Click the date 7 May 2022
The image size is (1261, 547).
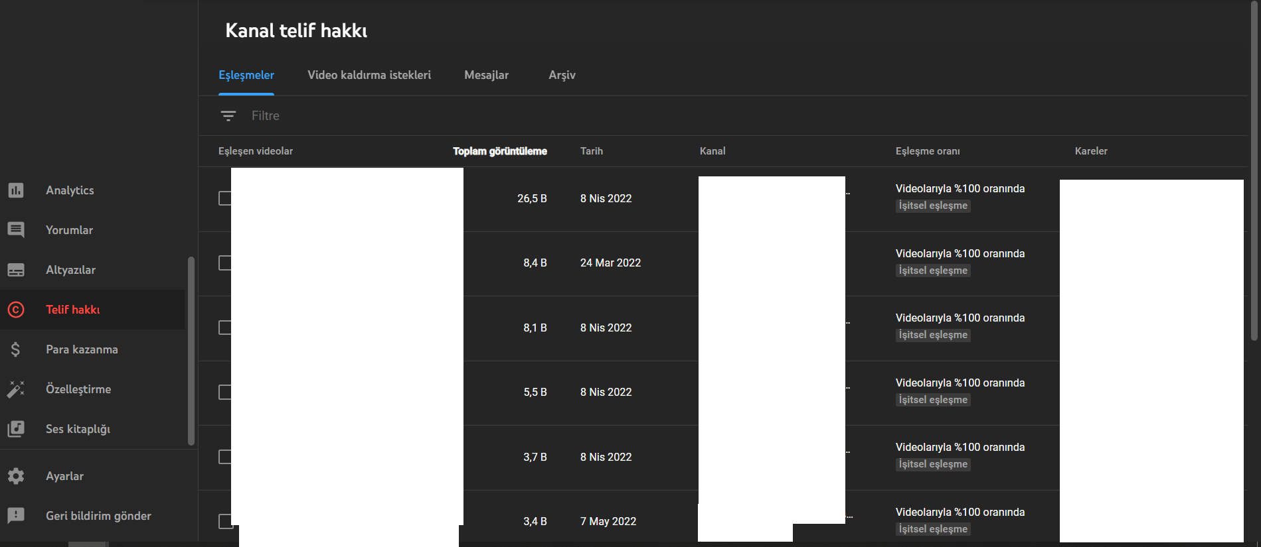coord(608,521)
